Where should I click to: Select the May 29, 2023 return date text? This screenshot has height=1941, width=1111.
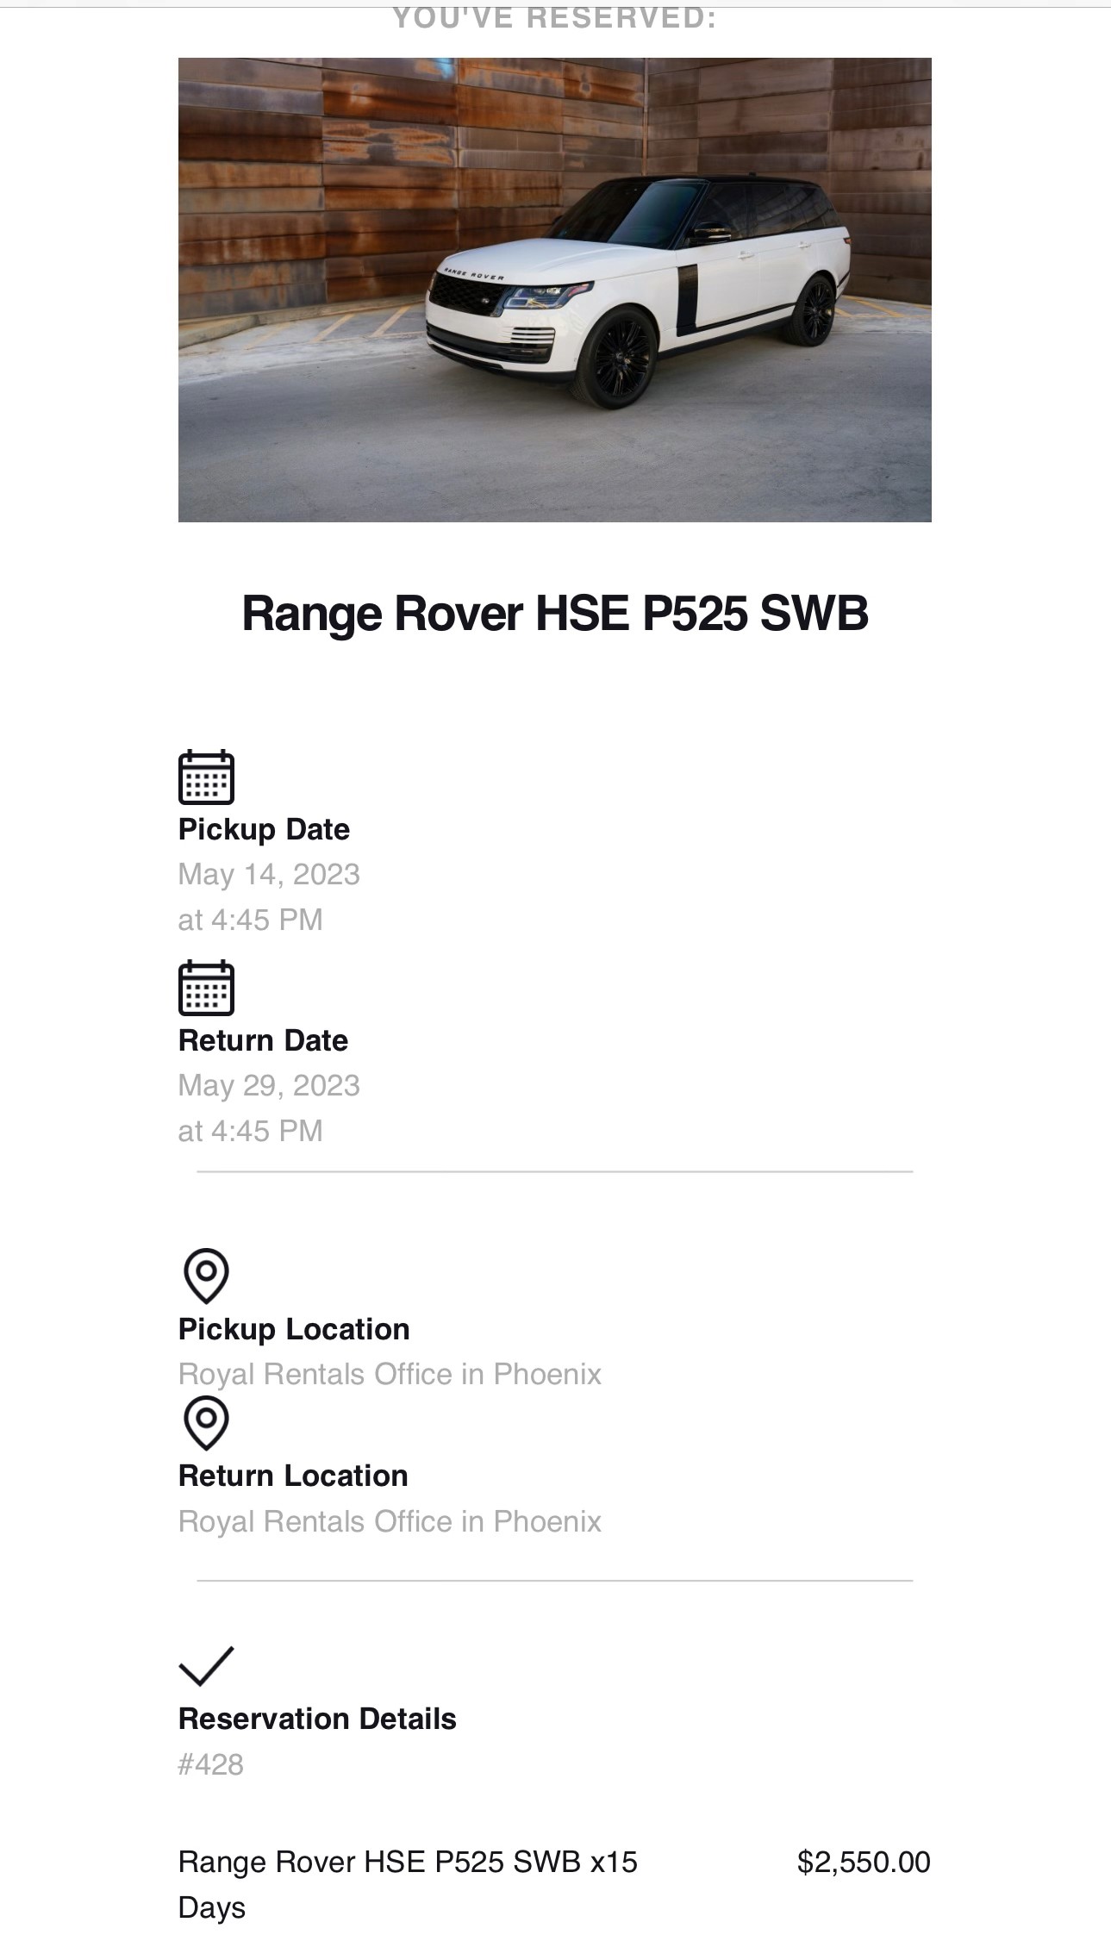[269, 1086]
